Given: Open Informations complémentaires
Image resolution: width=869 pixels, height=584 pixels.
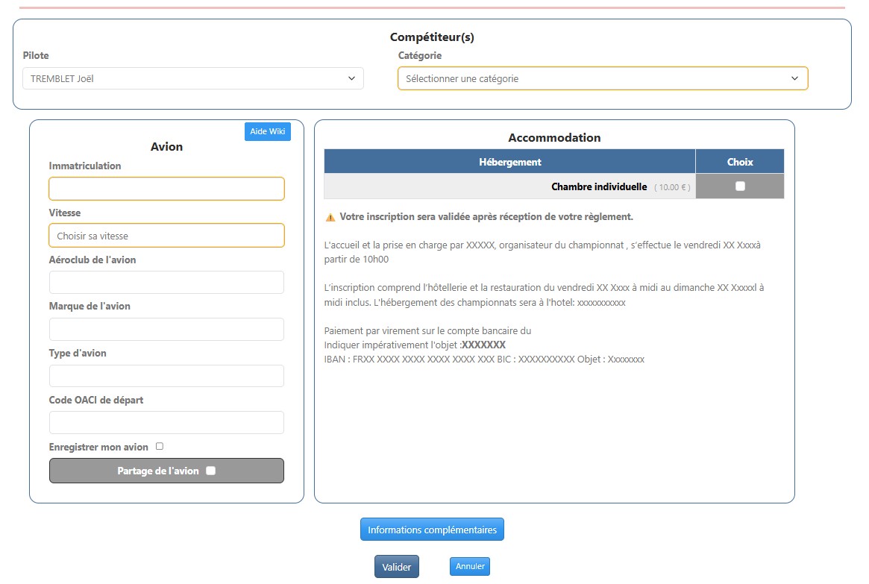Looking at the screenshot, I should point(432,530).
